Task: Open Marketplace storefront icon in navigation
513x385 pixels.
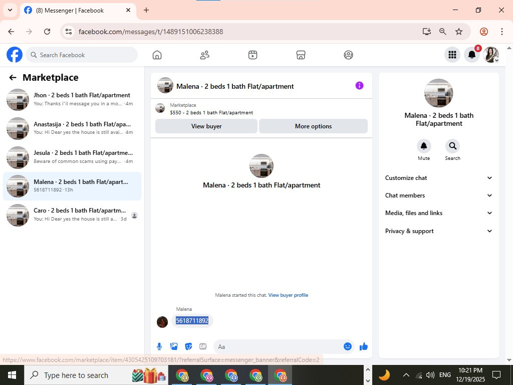Action: pos(301,55)
